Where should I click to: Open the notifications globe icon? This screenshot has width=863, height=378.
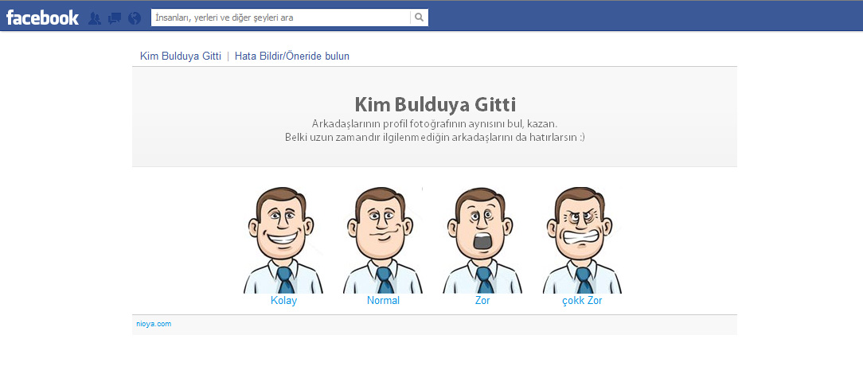(135, 18)
